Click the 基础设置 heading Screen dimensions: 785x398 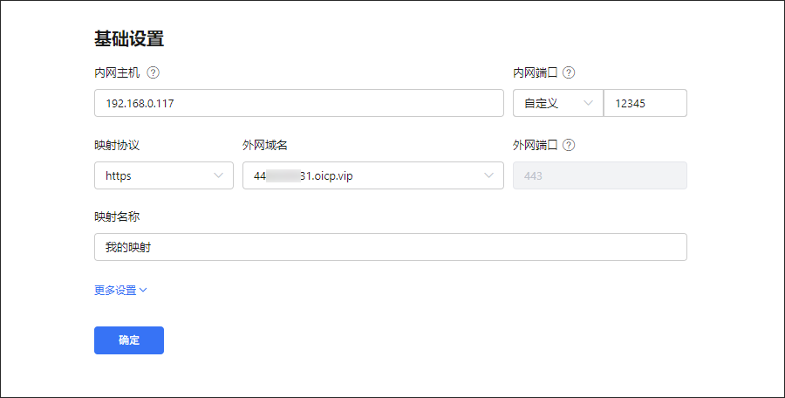[x=129, y=38]
